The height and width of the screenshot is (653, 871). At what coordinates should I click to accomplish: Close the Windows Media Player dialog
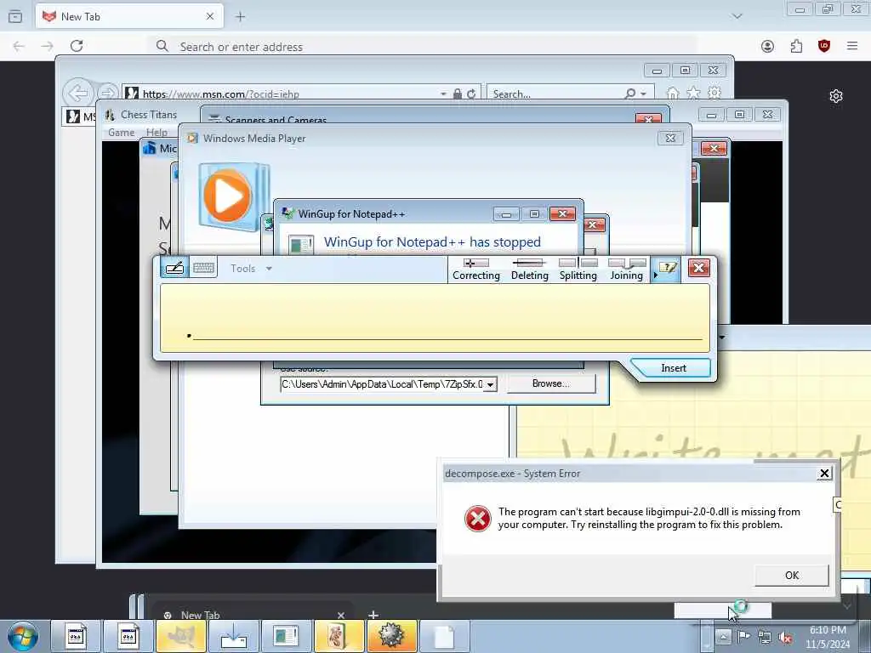click(x=670, y=139)
